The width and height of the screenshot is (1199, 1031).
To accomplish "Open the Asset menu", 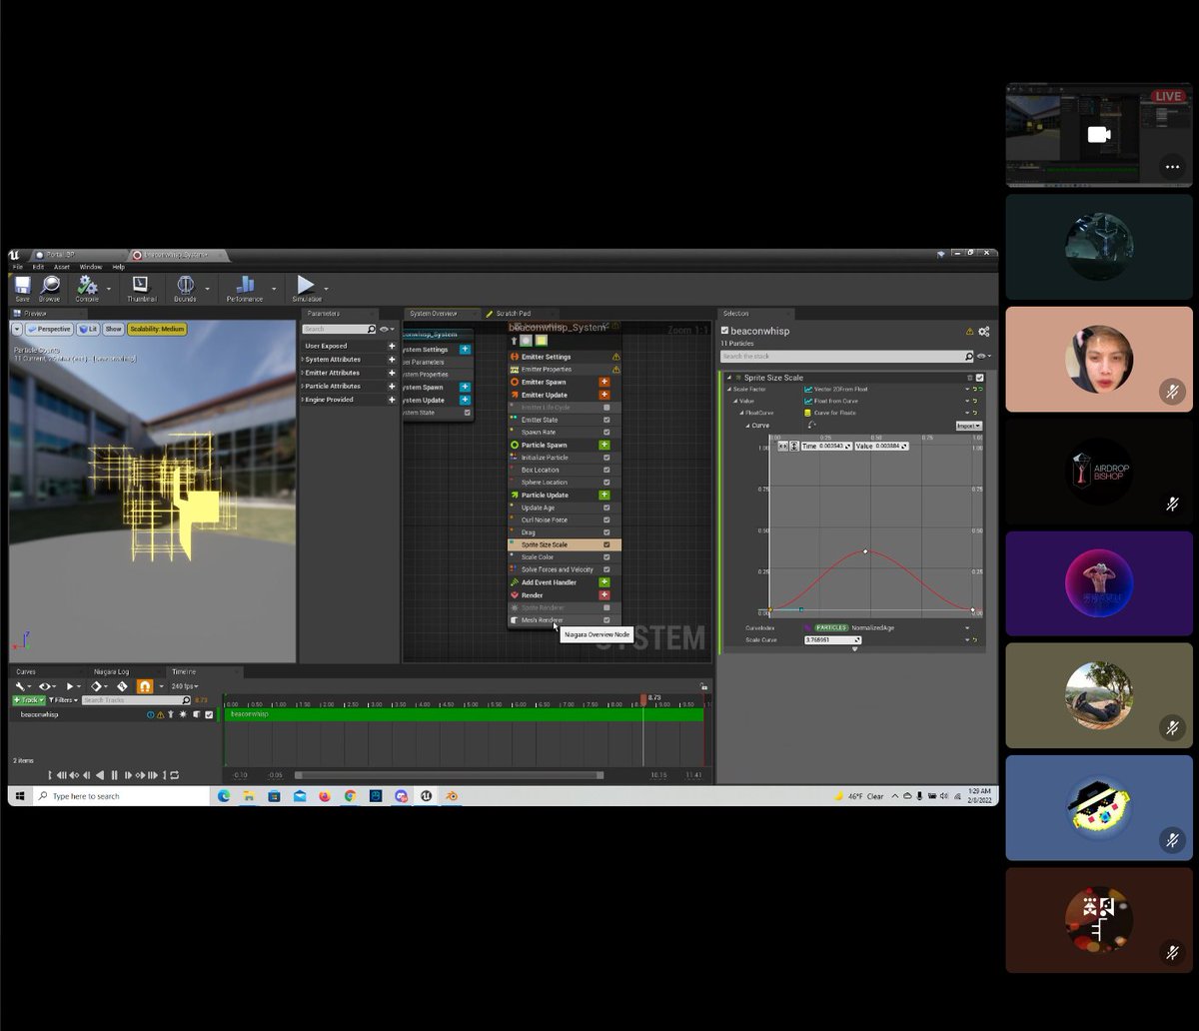I will (62, 267).
